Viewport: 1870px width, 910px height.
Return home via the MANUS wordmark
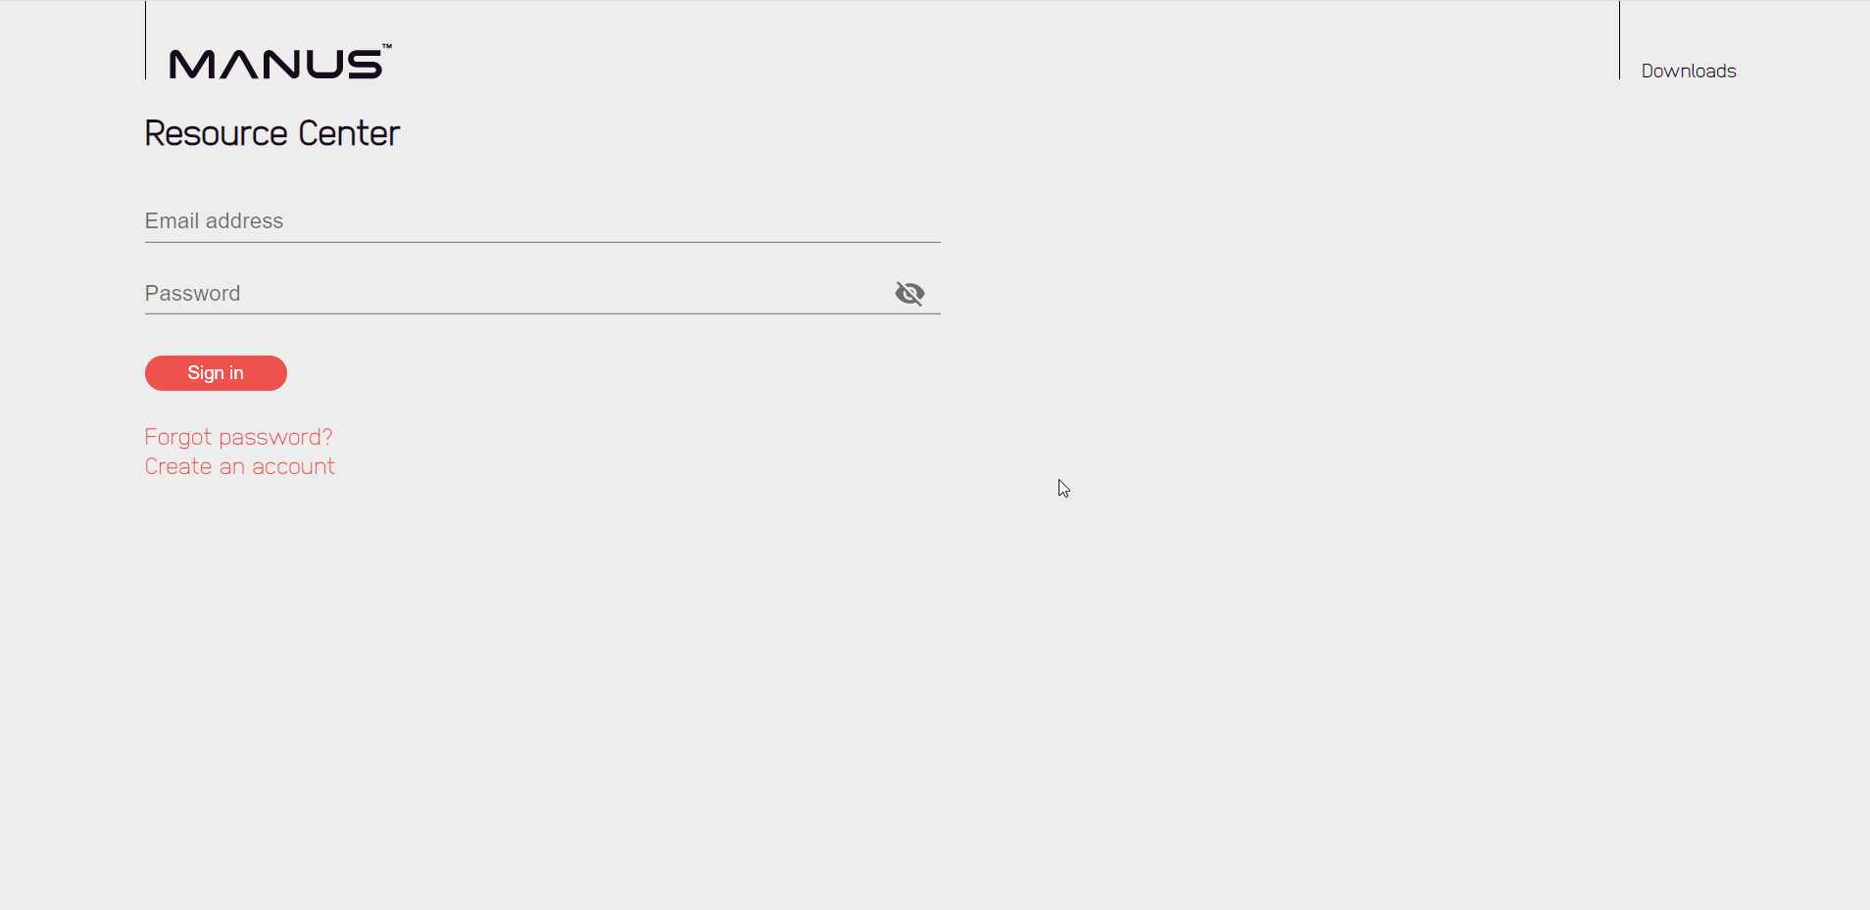280,63
